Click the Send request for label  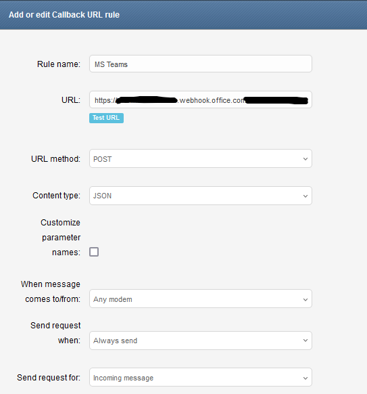(x=49, y=378)
